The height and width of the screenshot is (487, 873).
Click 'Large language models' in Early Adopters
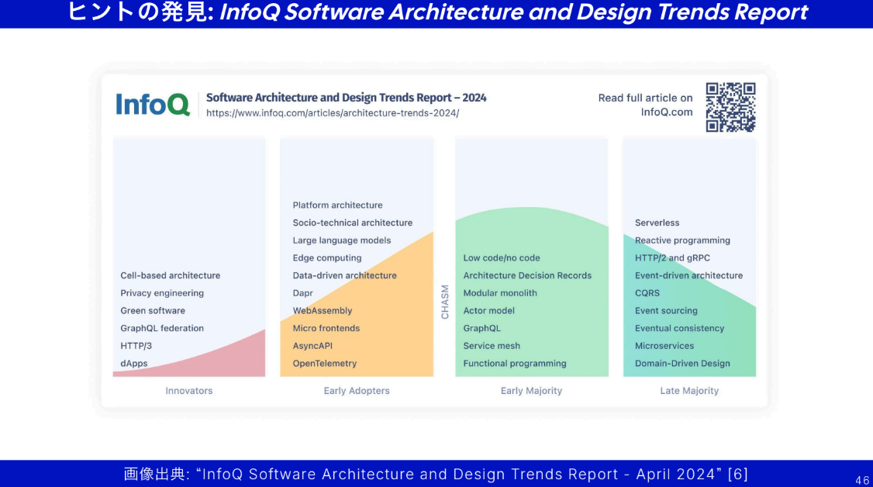(342, 240)
